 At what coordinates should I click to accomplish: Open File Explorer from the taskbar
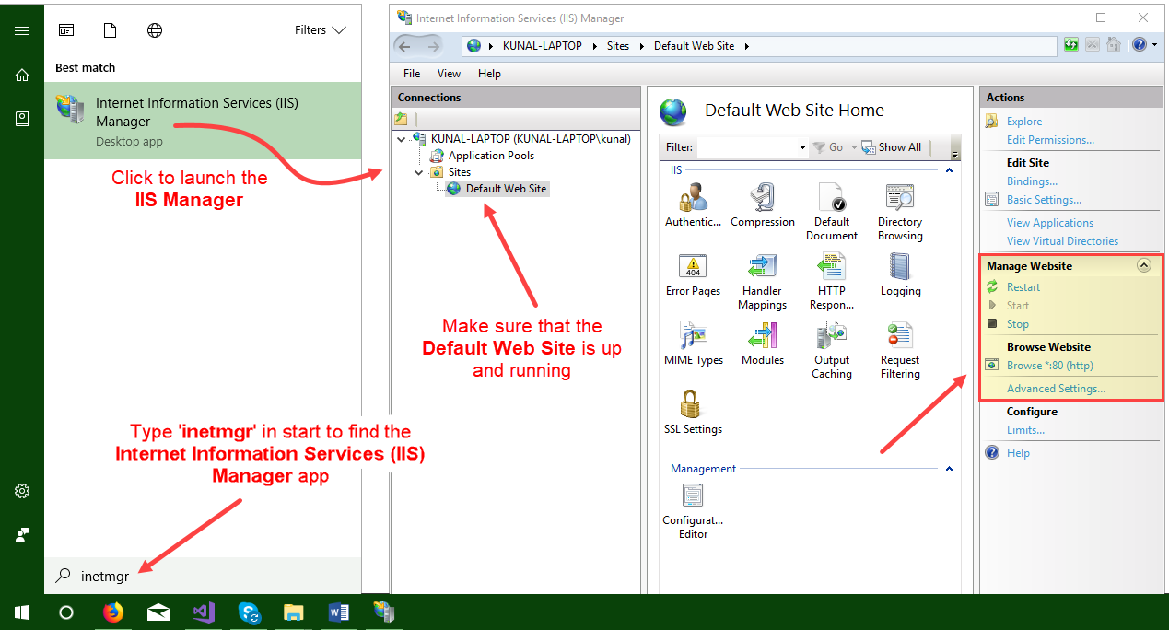(x=293, y=612)
